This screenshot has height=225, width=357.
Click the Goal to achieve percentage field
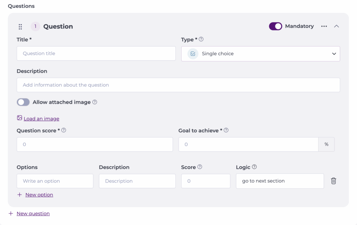point(248,144)
